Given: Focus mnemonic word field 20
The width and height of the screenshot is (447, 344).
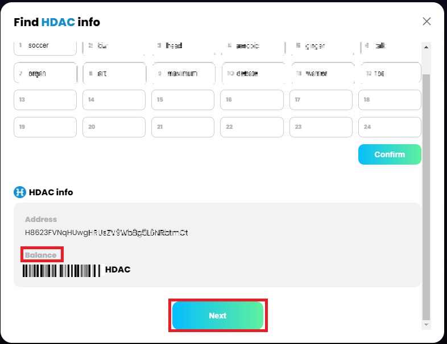Looking at the screenshot, I should [x=114, y=127].
